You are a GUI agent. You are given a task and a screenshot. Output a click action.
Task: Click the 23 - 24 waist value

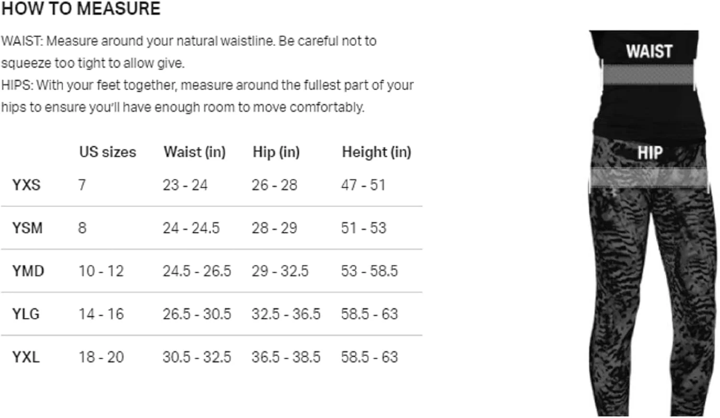pyautogui.click(x=185, y=185)
